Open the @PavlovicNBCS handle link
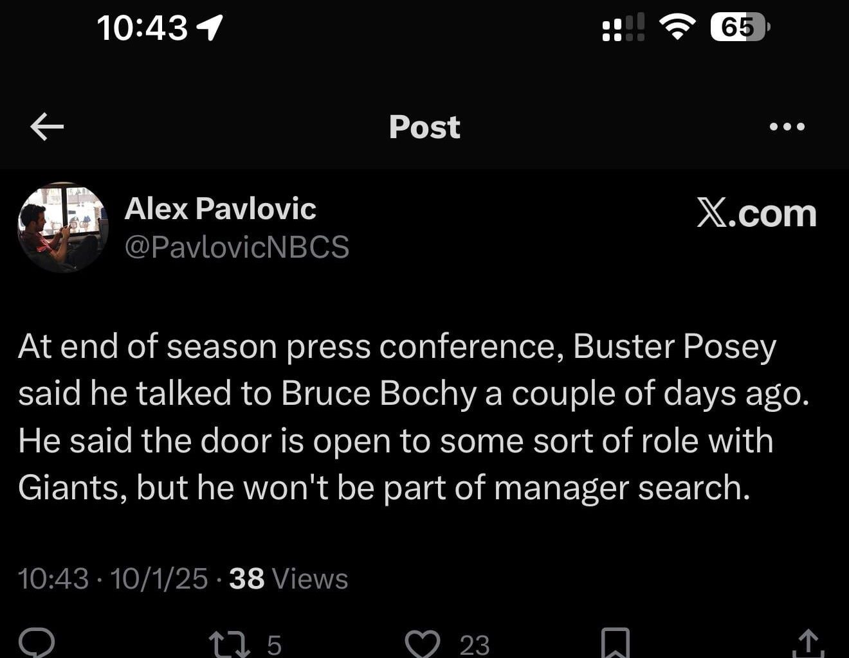The width and height of the screenshot is (849, 658). click(x=237, y=247)
